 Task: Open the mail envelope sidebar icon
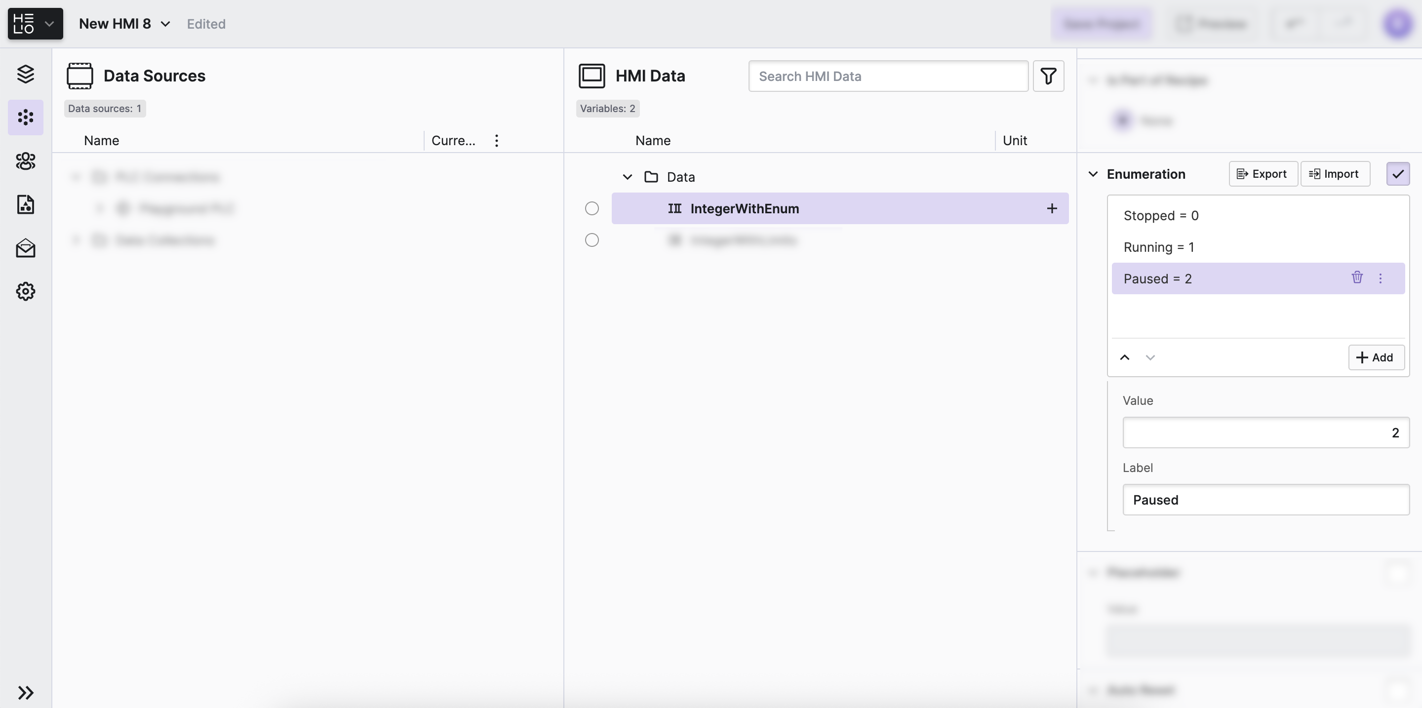tap(25, 248)
